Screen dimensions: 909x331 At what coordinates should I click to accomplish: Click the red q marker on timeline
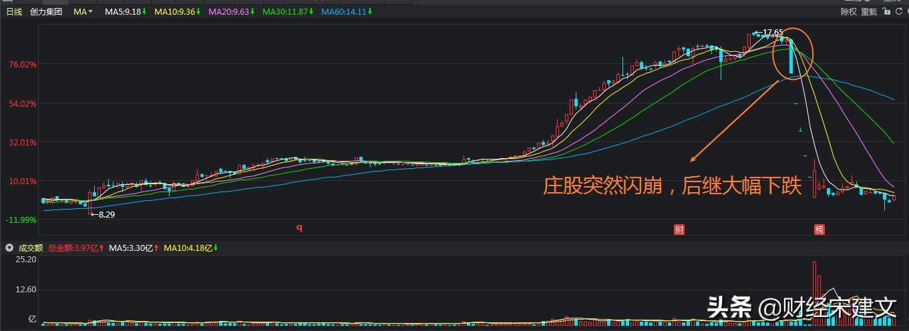[x=300, y=228]
